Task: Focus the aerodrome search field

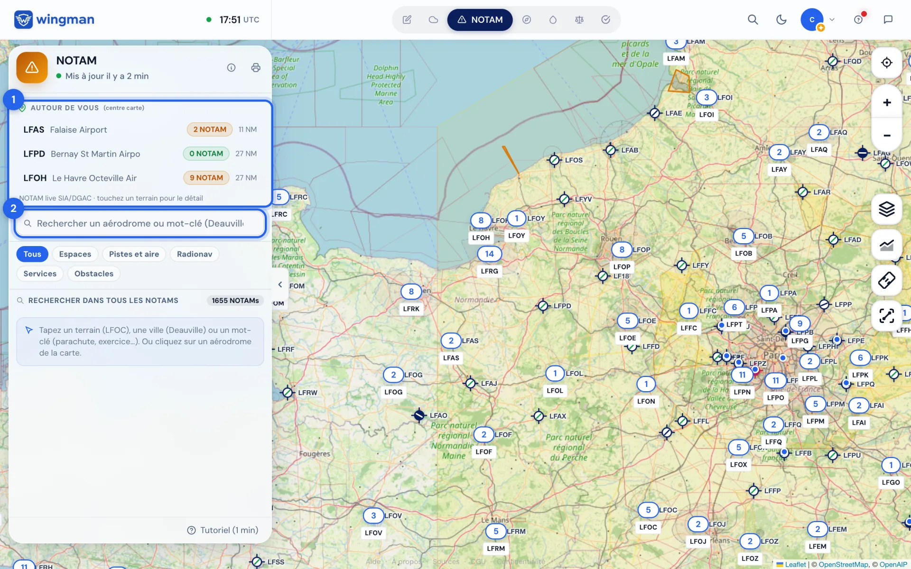Action: pos(140,223)
